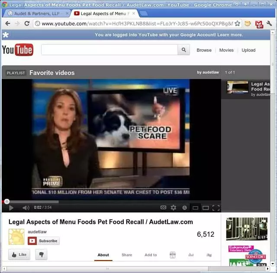
Task: Click the video title heading text
Action: pos(101,222)
